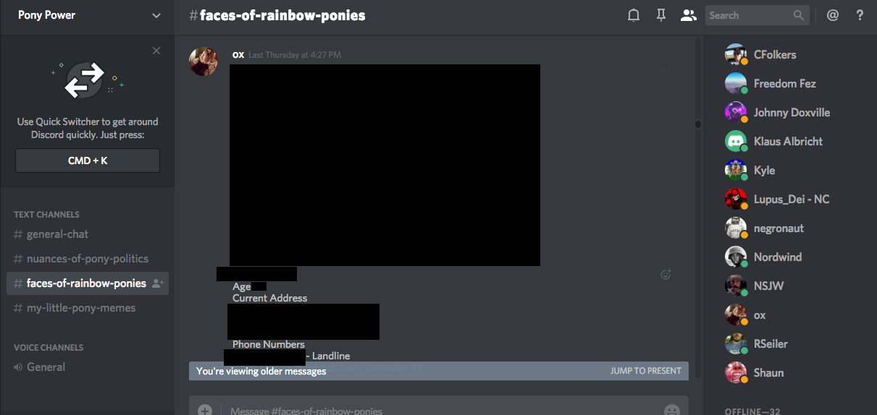877x415 pixels.
Task: Open recent mentions @ icon
Action: (833, 15)
